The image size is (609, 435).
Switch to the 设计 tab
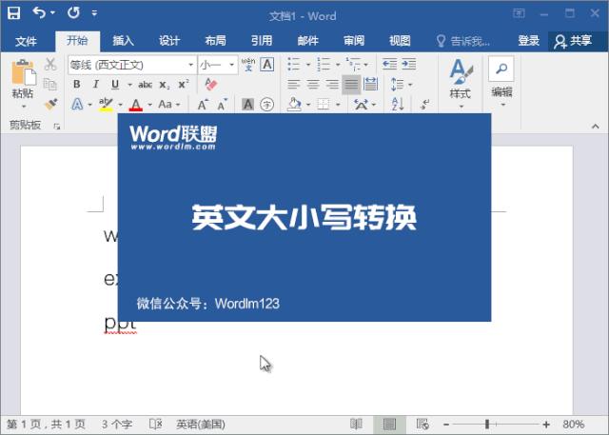click(x=169, y=40)
